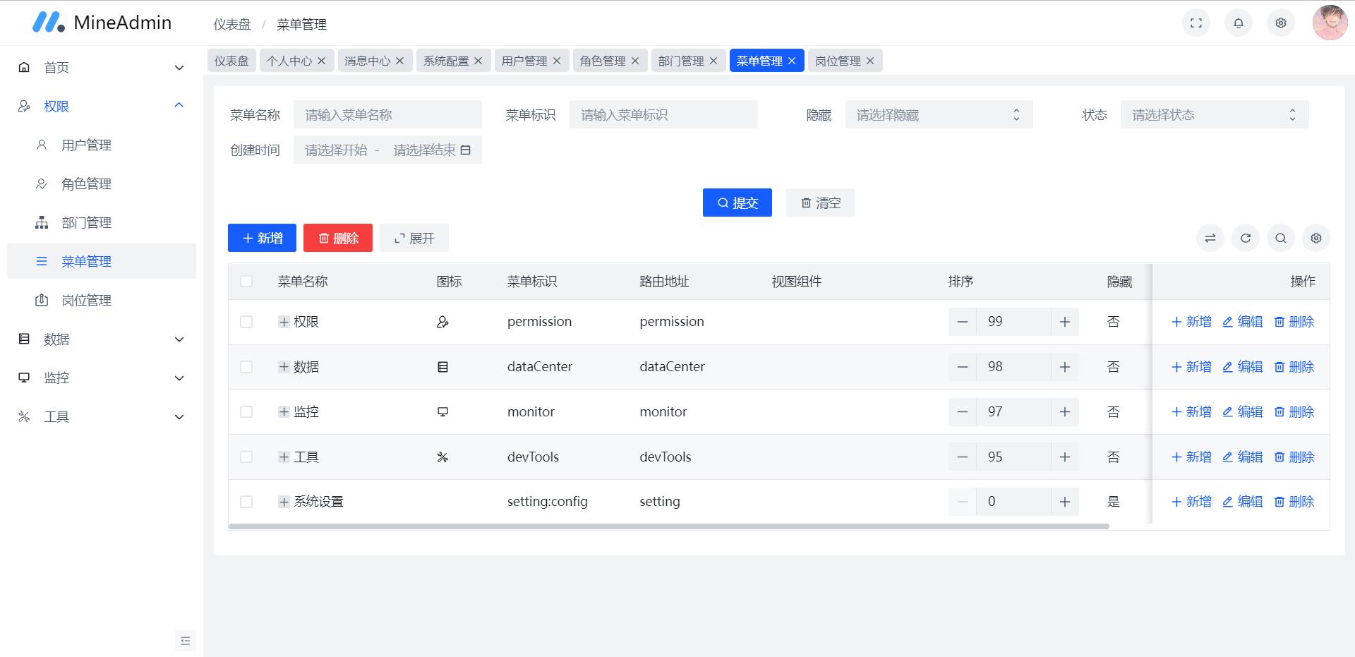The width and height of the screenshot is (1355, 657).
Task: Toggle search panel with magnifier icon
Action: [x=1281, y=239]
